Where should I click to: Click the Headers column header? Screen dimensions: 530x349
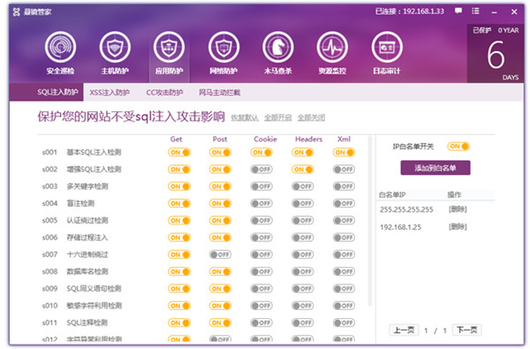(x=308, y=139)
